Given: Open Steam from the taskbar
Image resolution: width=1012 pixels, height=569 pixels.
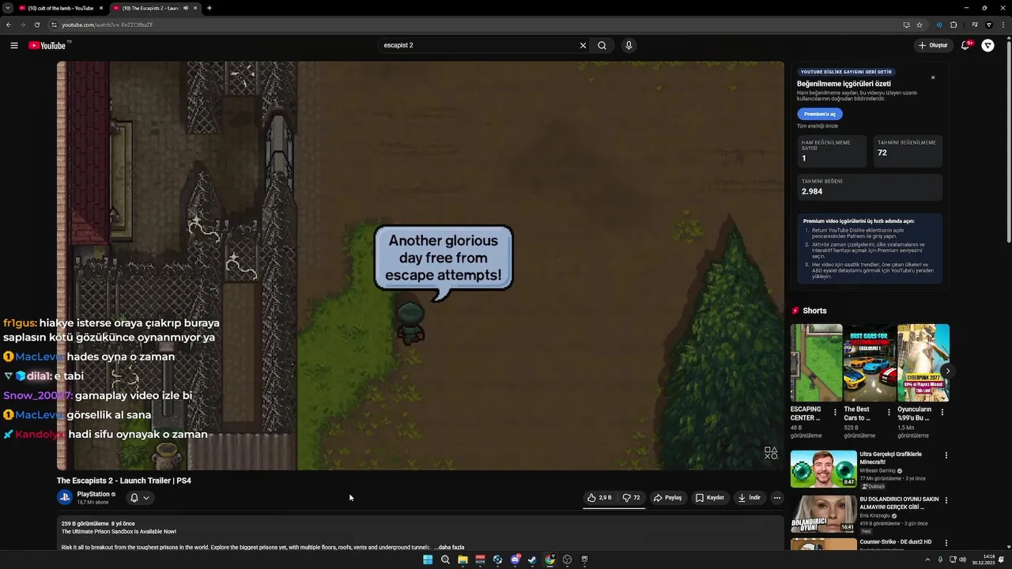Looking at the screenshot, I should [532, 560].
